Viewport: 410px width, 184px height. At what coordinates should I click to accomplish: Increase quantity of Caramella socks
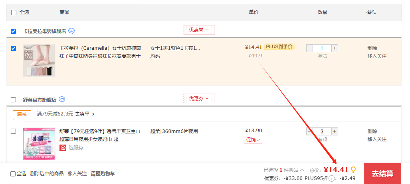tap(335, 48)
